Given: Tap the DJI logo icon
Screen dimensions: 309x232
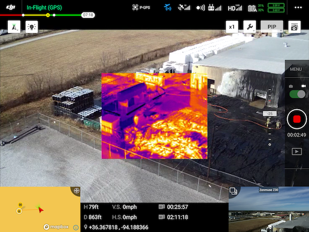Looking at the screenshot, I should pyautogui.click(x=11, y=7).
